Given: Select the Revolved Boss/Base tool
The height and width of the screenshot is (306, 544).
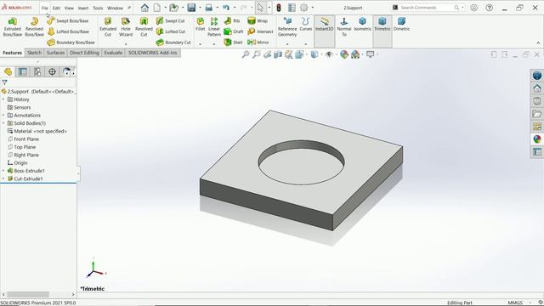Looking at the screenshot, I should [34, 26].
